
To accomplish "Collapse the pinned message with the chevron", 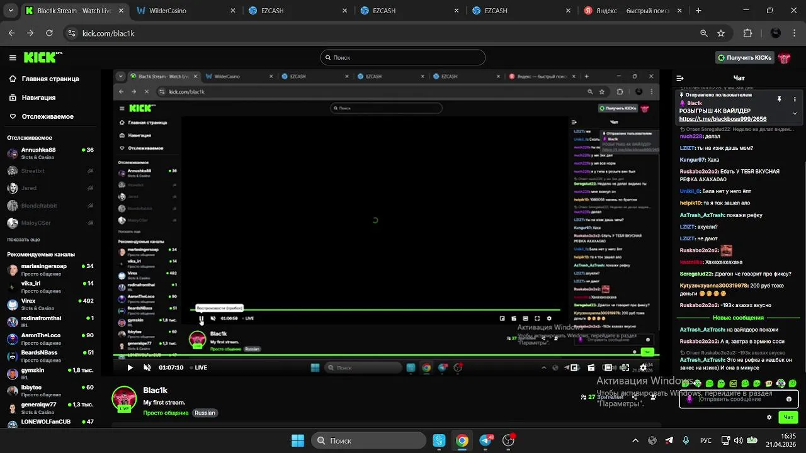I will (x=795, y=114).
